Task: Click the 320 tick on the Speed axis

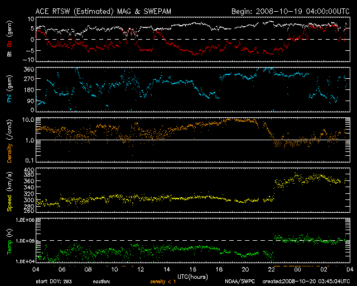Action: (29, 194)
